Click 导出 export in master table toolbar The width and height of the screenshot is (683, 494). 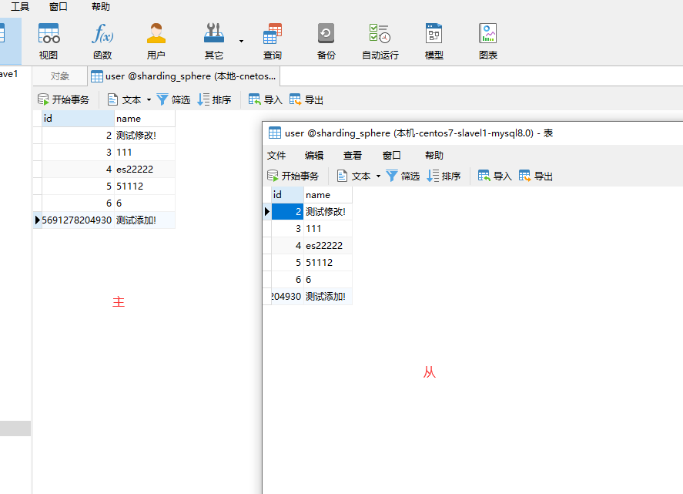point(306,100)
